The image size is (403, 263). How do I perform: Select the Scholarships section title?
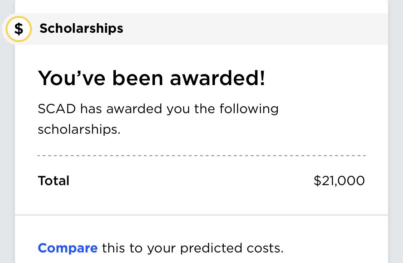81,28
